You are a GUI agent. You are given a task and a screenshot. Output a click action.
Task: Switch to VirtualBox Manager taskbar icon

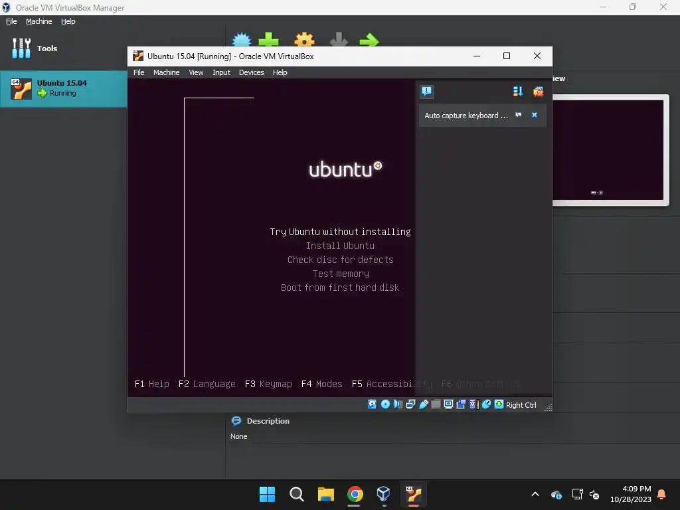pyautogui.click(x=384, y=494)
